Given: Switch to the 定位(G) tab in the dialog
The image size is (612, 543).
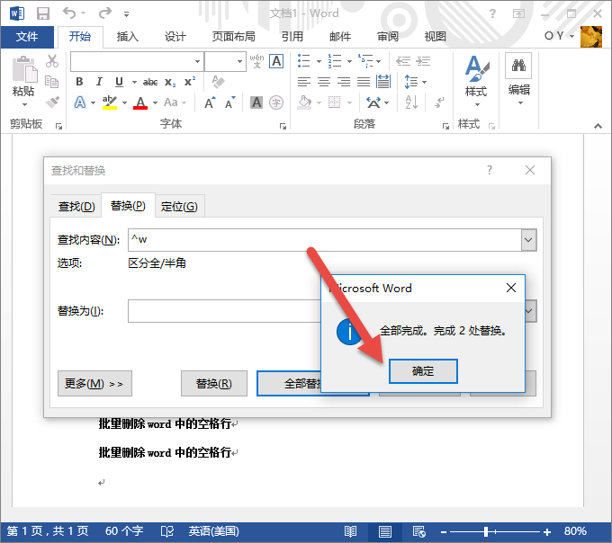Looking at the screenshot, I should pyautogui.click(x=179, y=206).
